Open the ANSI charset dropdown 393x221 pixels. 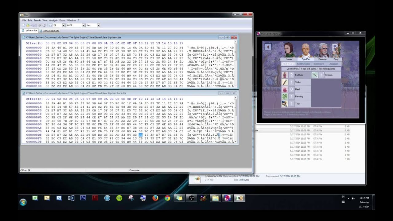83,25
